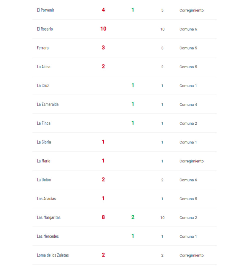Select the La Esmeralda neighborhood name
The height and width of the screenshot is (268, 248).
point(48,105)
